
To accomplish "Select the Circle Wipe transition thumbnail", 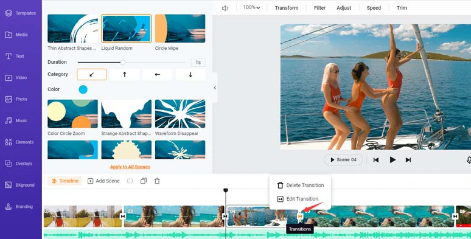I will (180, 28).
